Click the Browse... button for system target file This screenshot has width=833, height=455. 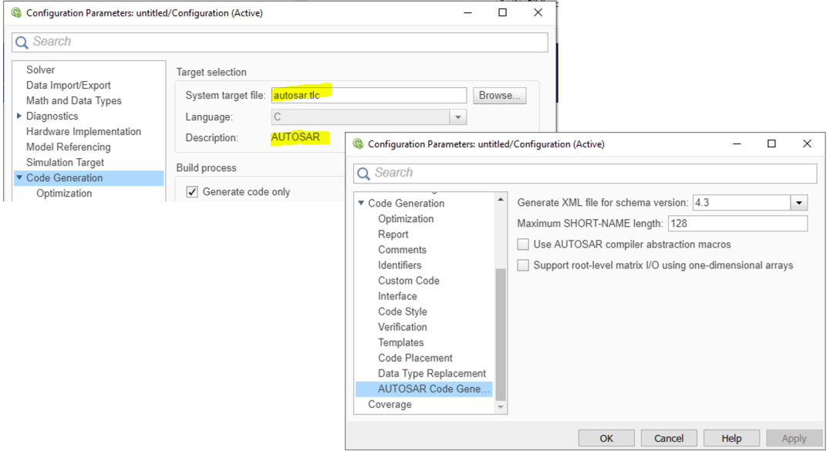(x=499, y=96)
